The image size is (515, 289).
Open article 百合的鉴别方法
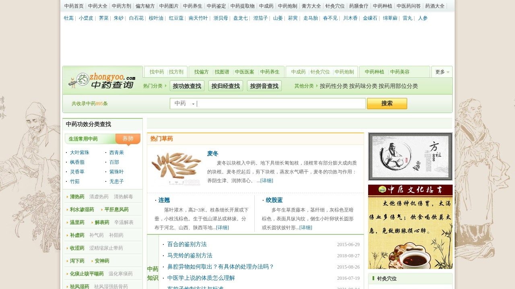point(187,244)
